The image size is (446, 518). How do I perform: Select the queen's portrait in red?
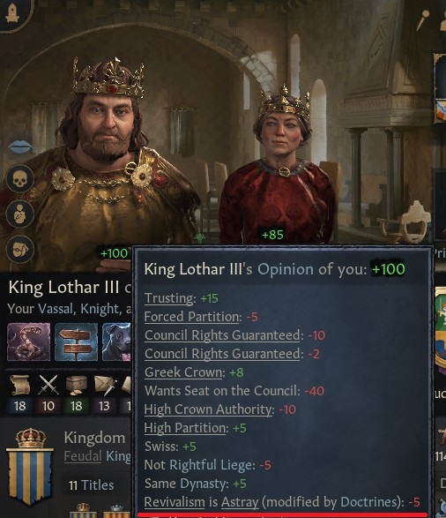280,165
